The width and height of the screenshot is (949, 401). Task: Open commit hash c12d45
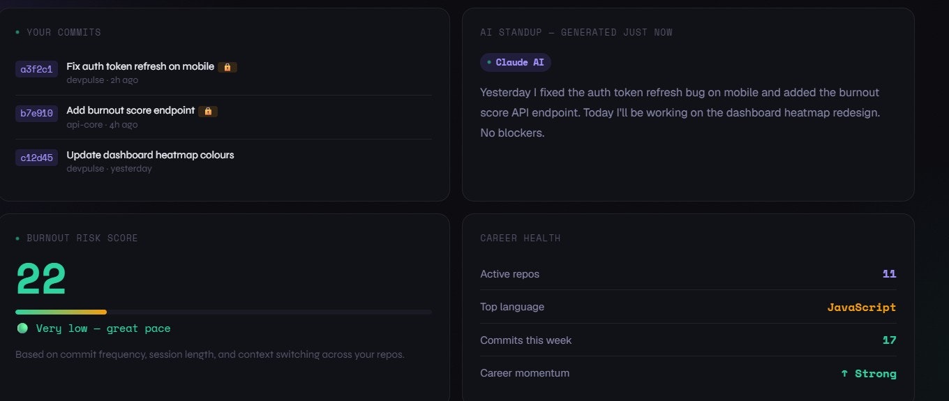pos(36,158)
